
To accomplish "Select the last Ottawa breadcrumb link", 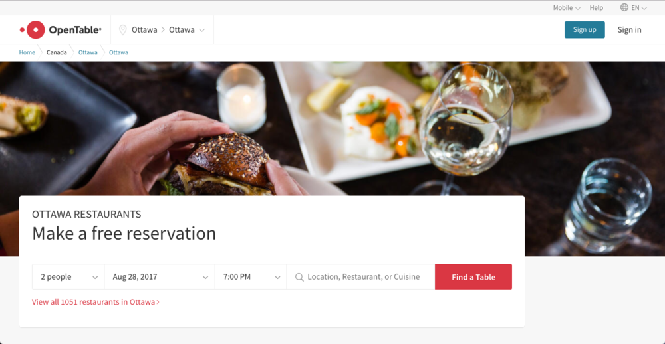I will coord(119,52).
